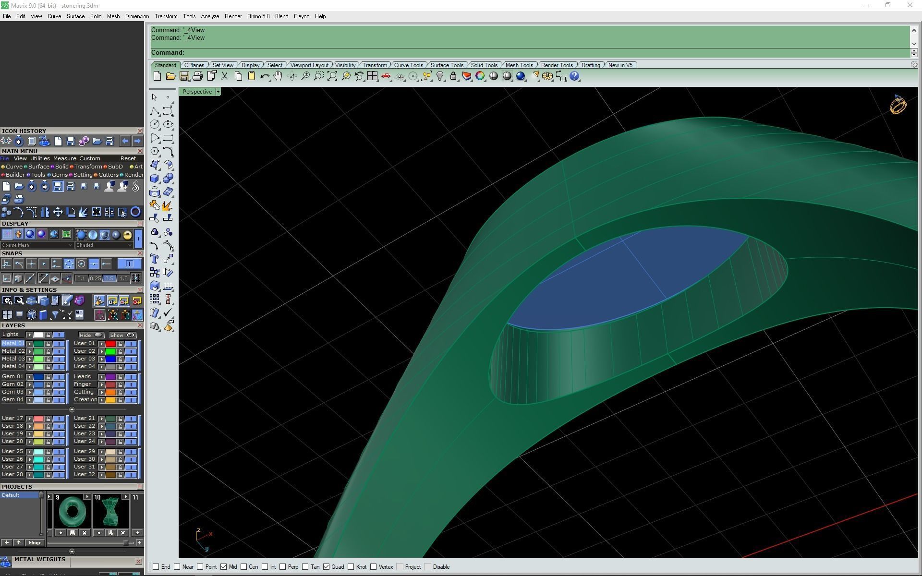Enable the Knot osnap checkbox
The image size is (922, 576).
pyautogui.click(x=352, y=567)
